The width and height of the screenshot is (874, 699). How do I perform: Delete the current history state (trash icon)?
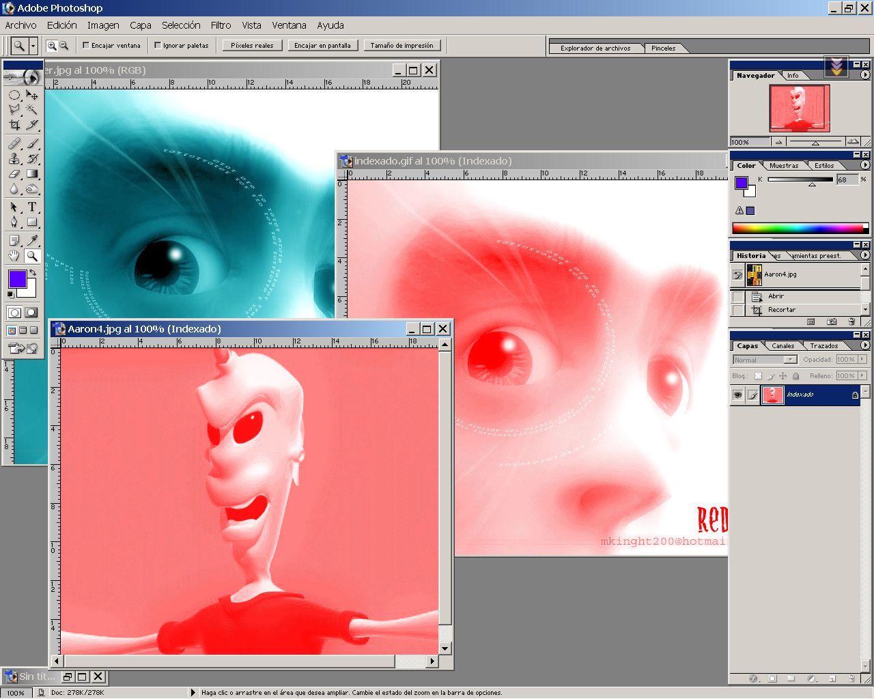point(851,322)
